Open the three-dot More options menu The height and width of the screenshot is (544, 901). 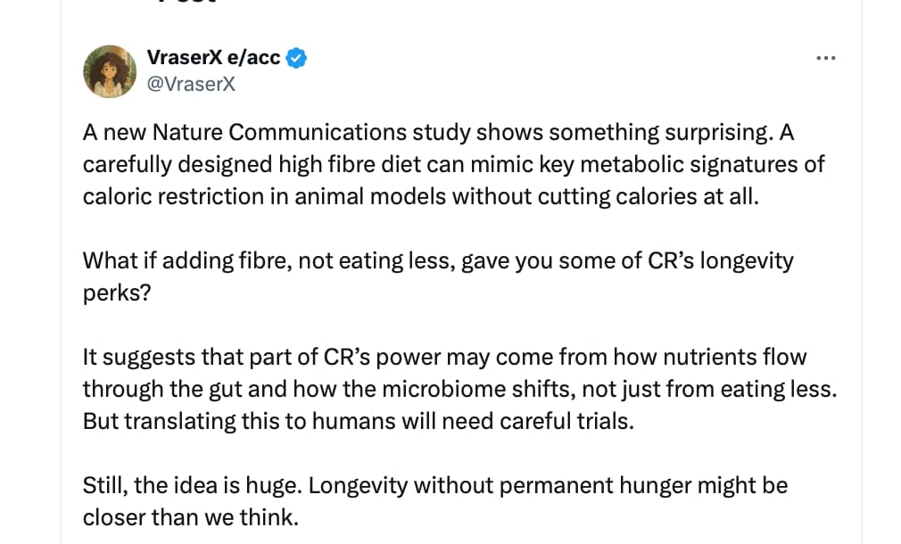tap(826, 59)
